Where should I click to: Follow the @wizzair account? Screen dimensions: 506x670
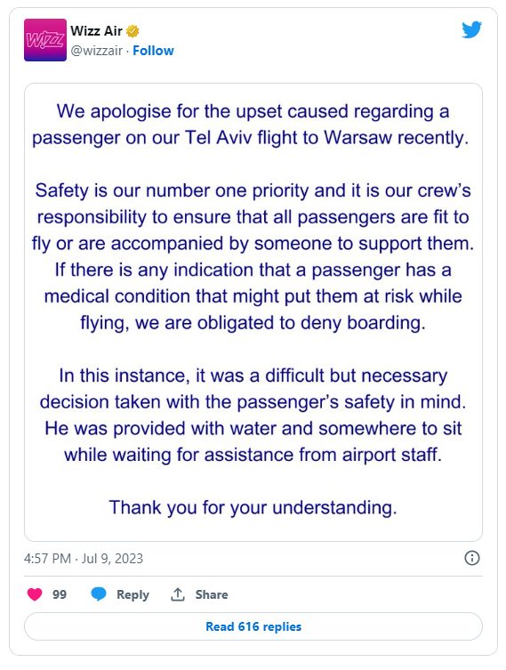coord(153,51)
